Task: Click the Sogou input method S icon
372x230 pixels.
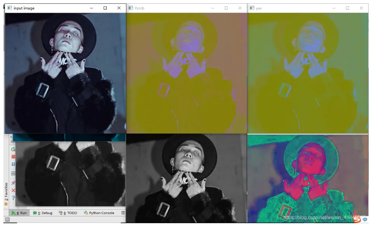Action: (357, 219)
